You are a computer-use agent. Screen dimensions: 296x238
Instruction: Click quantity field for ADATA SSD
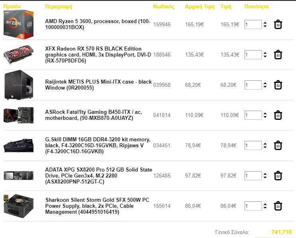coord(253,176)
